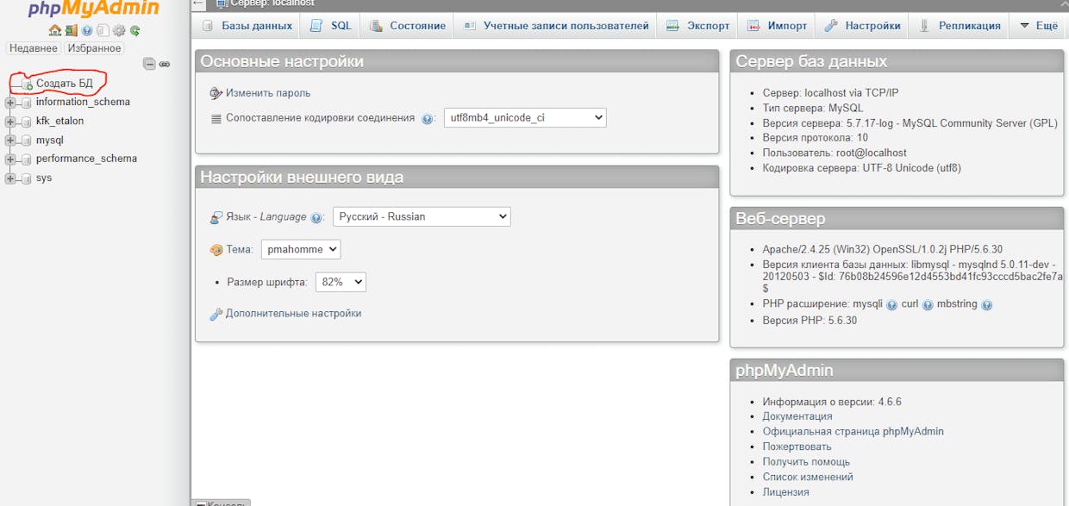This screenshot has width=1069, height=506.
Task: Click the database icon beside sys
Action: click(x=27, y=178)
